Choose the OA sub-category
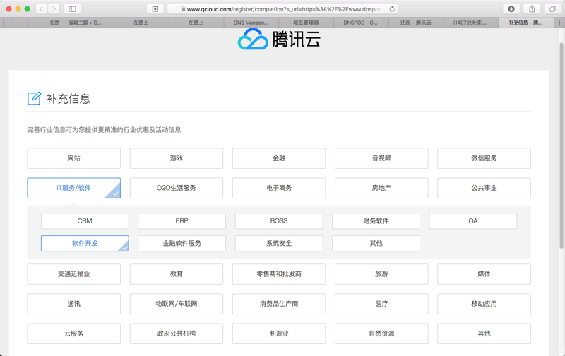565x356 pixels. point(473,221)
